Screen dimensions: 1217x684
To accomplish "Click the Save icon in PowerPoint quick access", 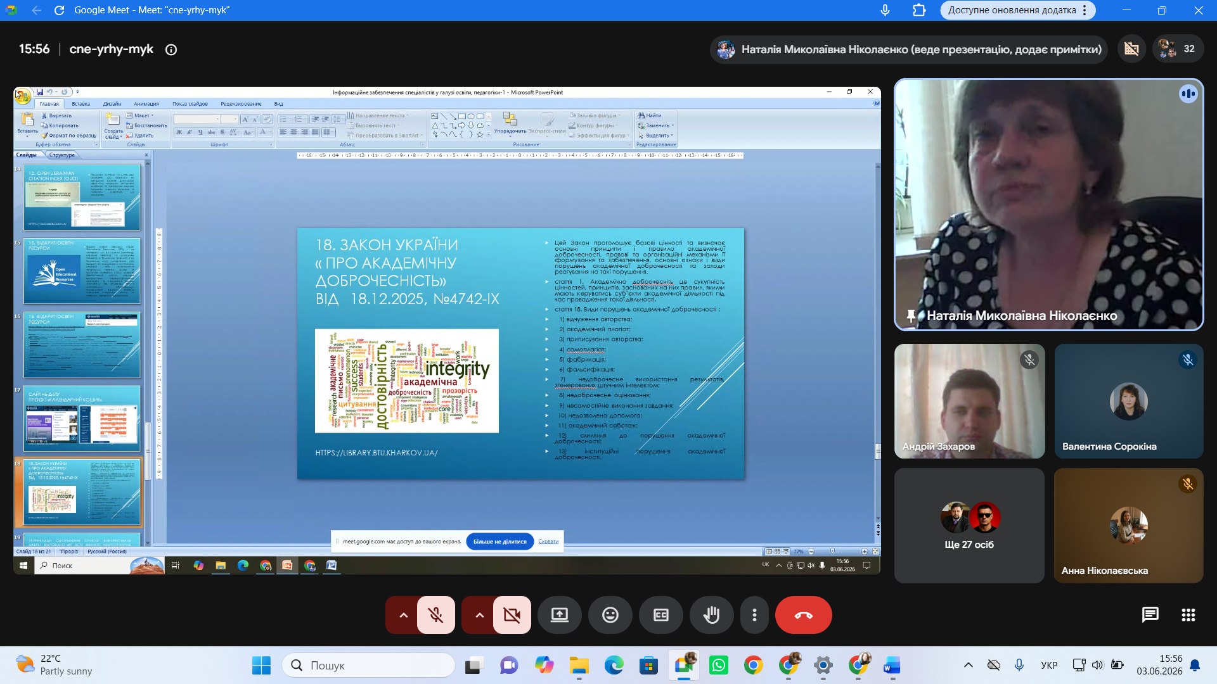I will (40, 92).
